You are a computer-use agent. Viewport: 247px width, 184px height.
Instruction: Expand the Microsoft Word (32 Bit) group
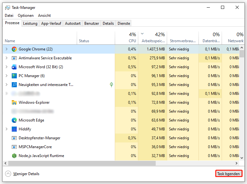(6, 67)
